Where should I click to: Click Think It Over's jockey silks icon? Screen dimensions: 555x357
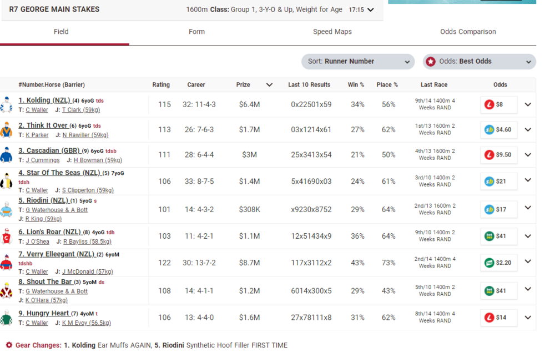(x=7, y=129)
